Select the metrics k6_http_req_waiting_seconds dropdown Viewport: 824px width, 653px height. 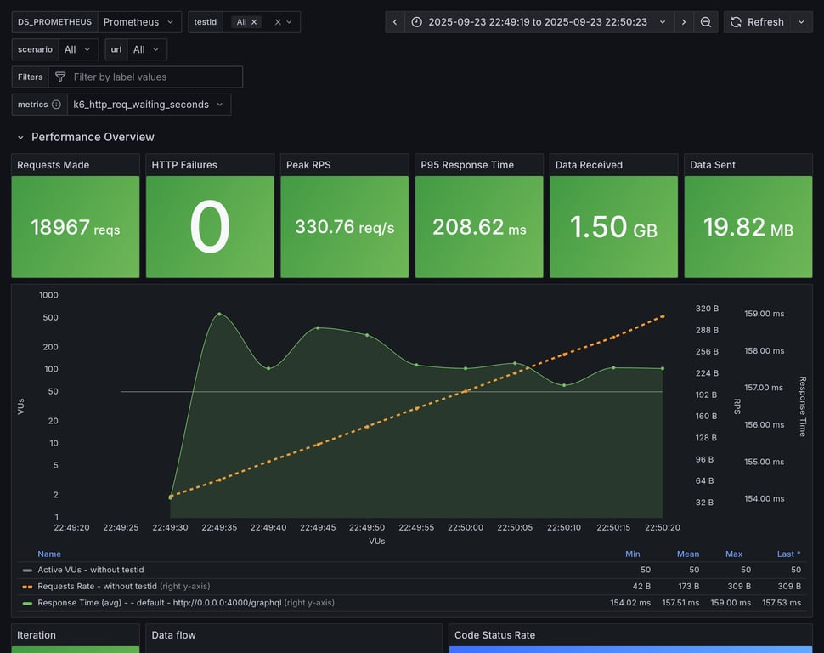click(x=149, y=105)
